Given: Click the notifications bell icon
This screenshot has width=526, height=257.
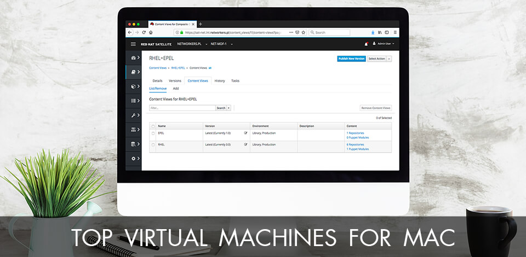Looking at the screenshot, I should pos(366,44).
